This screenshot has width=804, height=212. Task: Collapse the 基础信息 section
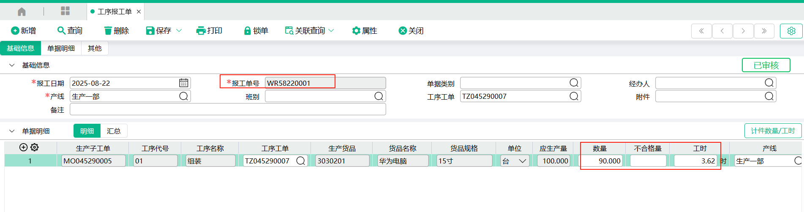[x=12, y=65]
